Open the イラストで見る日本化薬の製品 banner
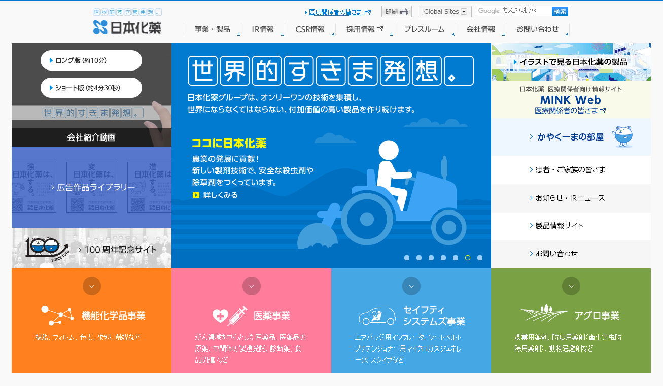This screenshot has width=663, height=386. point(571,62)
